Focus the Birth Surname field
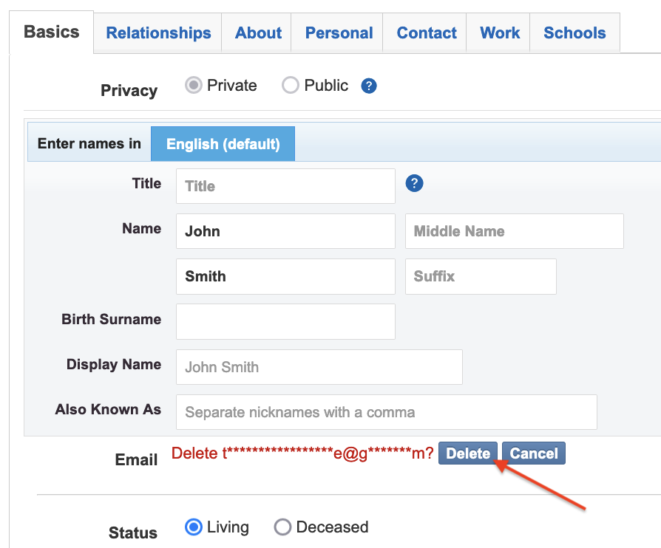This screenshot has width=661, height=548. 286,321
